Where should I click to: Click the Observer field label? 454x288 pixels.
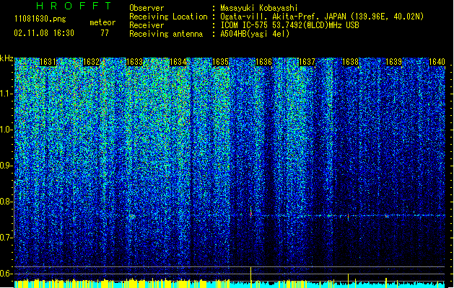[x=147, y=8]
